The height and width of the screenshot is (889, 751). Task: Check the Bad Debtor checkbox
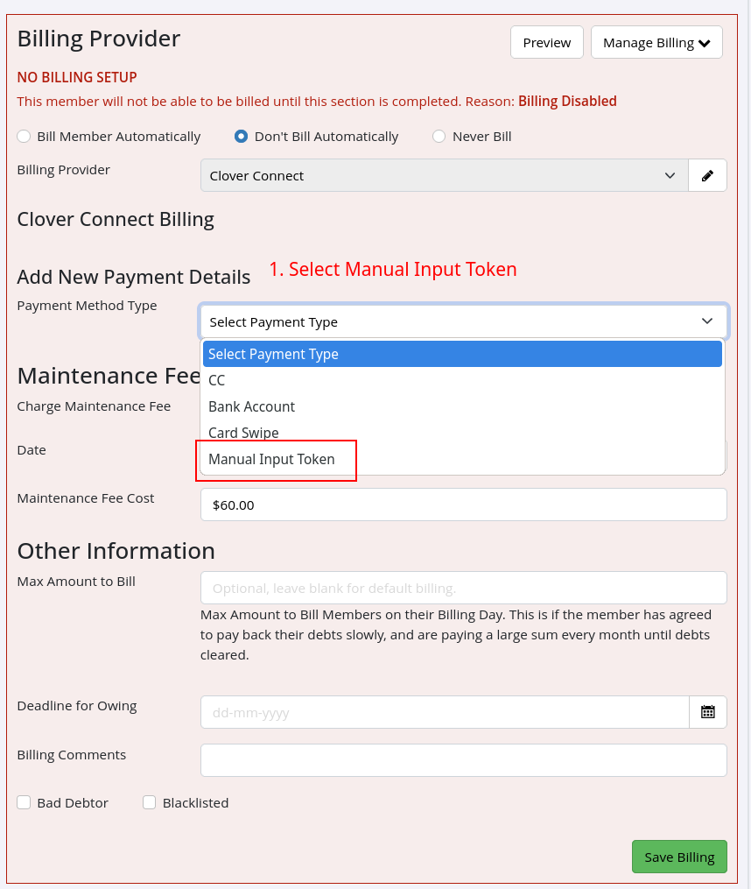click(x=24, y=802)
